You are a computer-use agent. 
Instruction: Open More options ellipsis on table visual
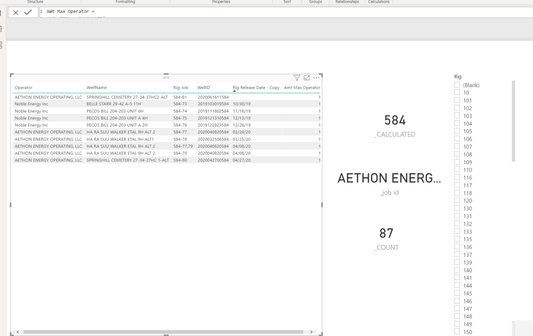316,78
